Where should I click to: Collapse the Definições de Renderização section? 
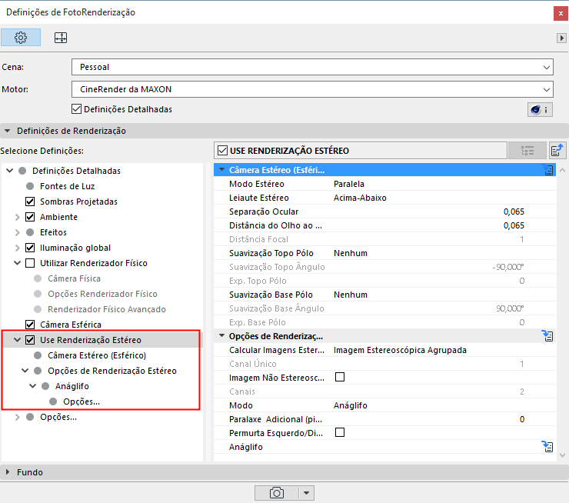(7, 131)
